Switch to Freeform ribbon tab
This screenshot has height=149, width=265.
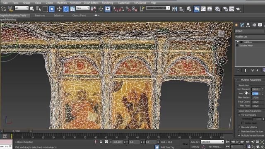pos(40,15)
